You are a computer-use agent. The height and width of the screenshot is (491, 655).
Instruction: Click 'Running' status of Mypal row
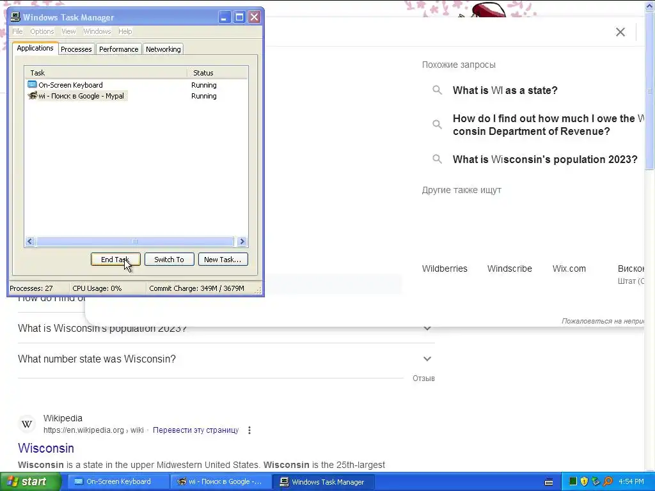click(x=204, y=96)
